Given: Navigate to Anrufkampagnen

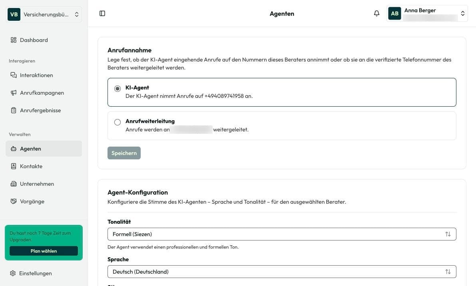Looking at the screenshot, I should click(x=44, y=93).
